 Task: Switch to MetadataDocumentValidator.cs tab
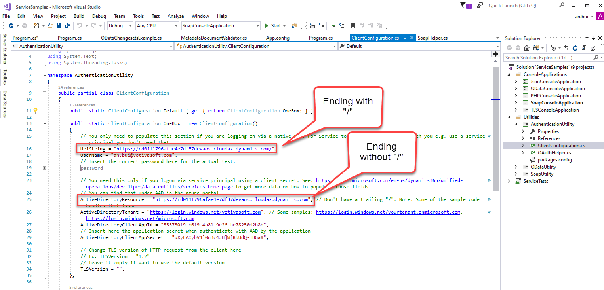tap(214, 38)
